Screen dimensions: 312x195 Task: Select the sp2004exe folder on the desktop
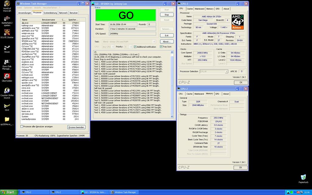coord(7,121)
